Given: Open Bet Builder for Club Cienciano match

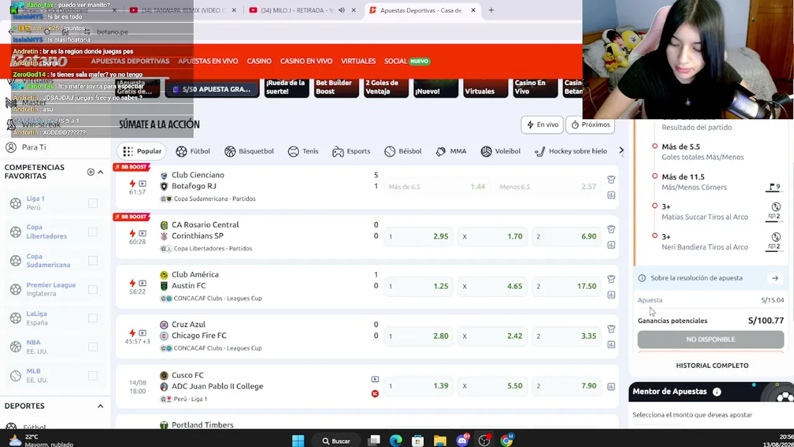Looking at the screenshot, I should (x=611, y=180).
